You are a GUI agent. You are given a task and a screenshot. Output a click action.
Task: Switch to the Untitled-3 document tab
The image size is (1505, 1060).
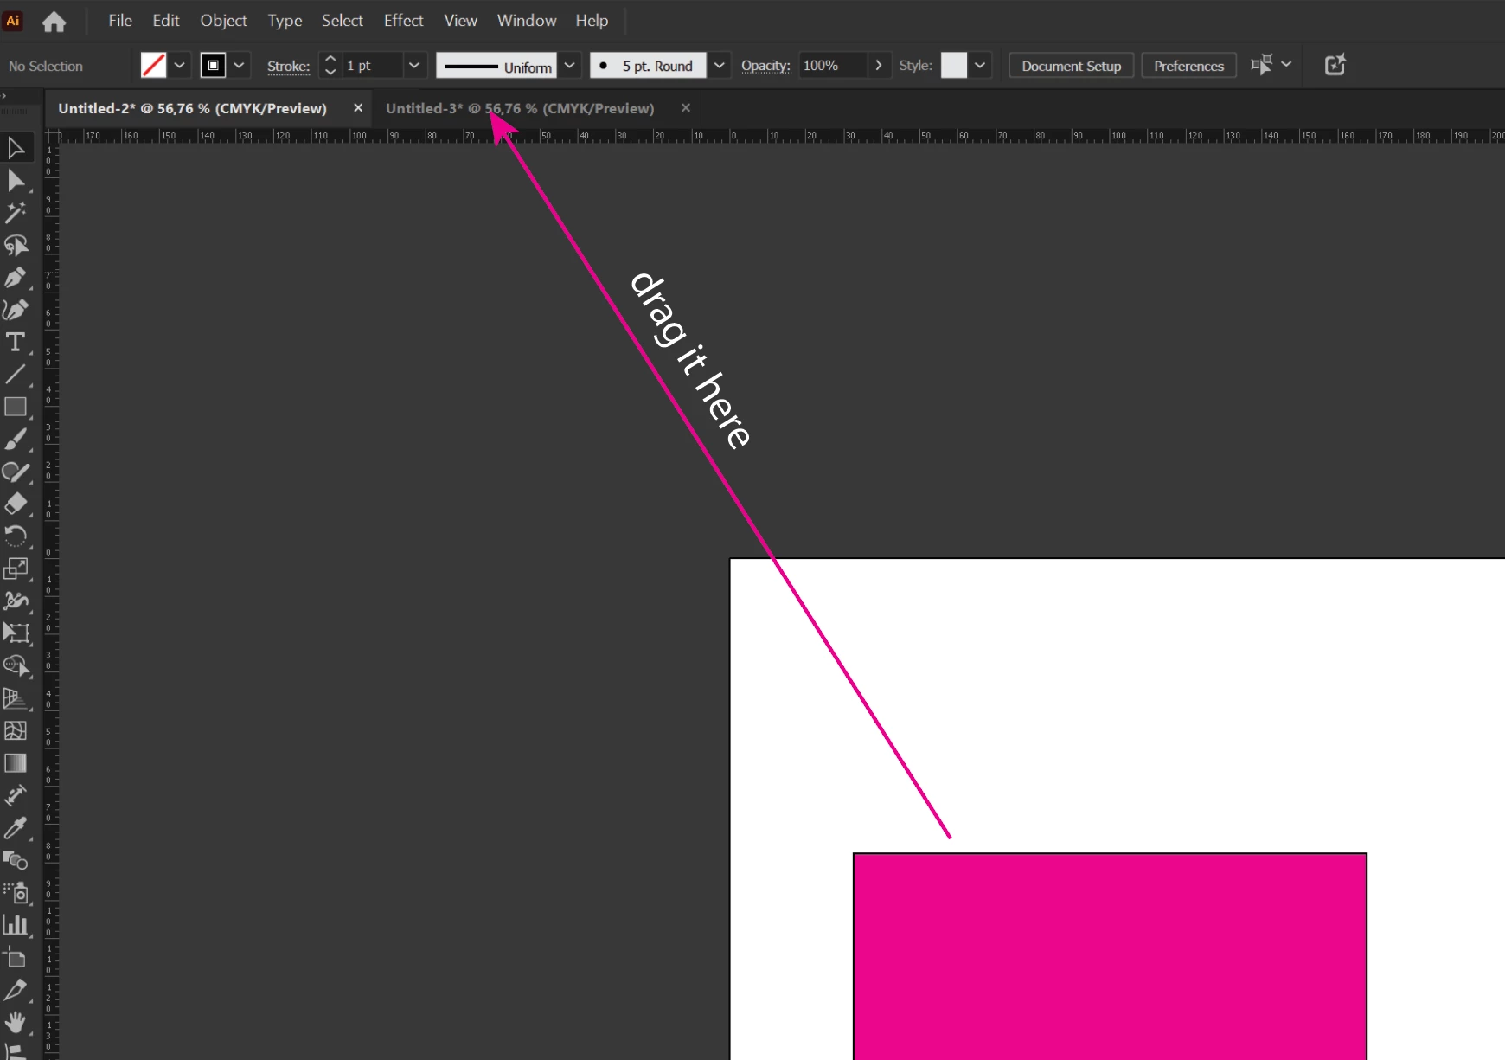point(520,108)
